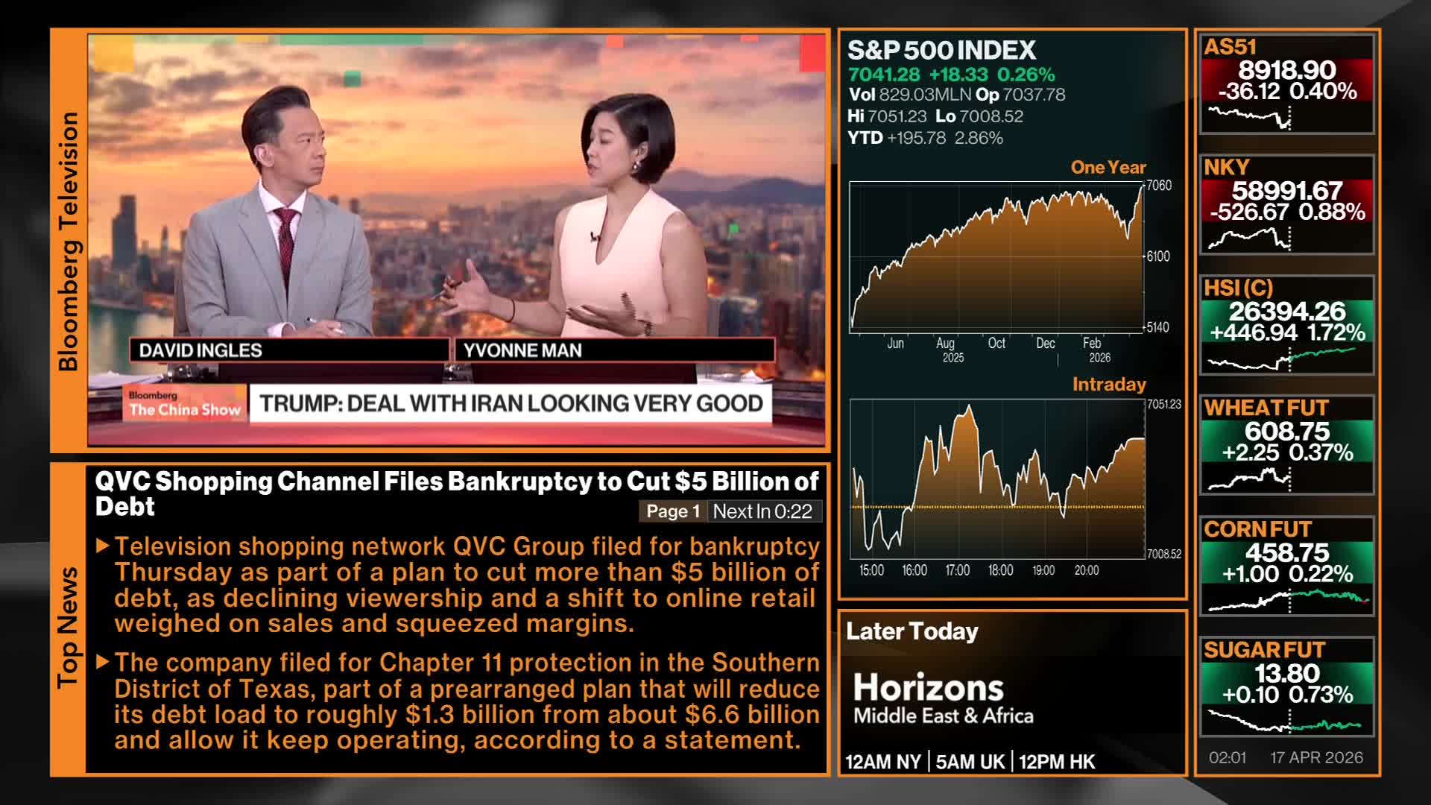Open the HSI (C) ticker tile

tap(1286, 325)
